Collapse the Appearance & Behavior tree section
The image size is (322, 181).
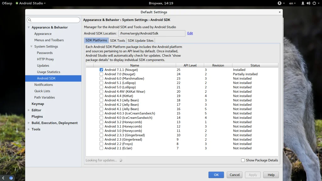(x=29, y=27)
